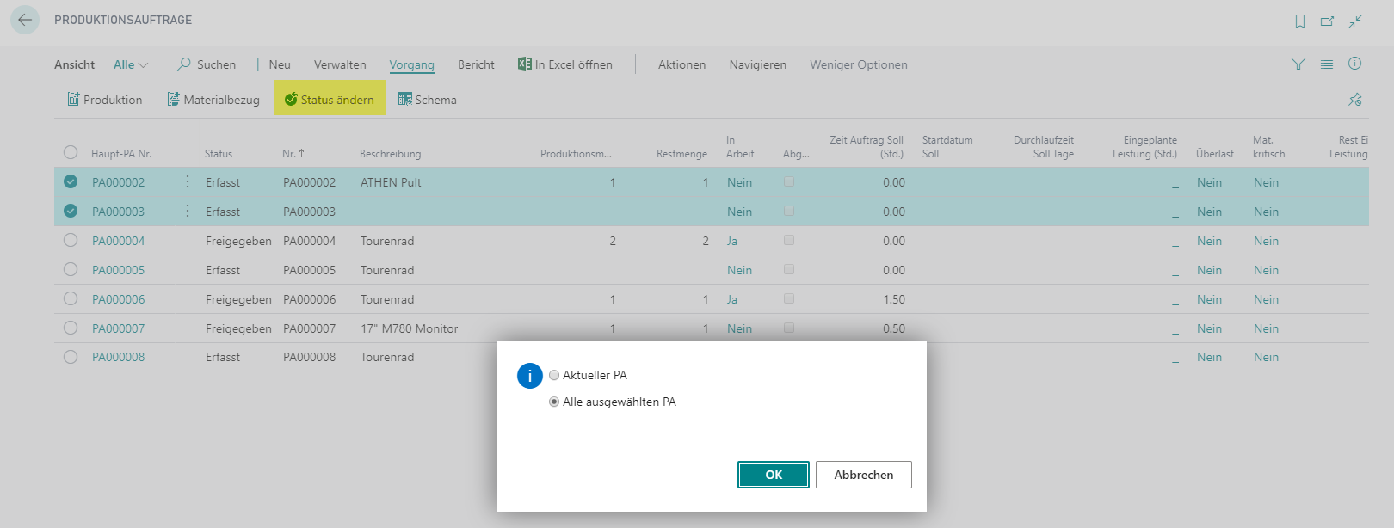
Task: Open Restmenge column header menu
Action: click(x=682, y=154)
